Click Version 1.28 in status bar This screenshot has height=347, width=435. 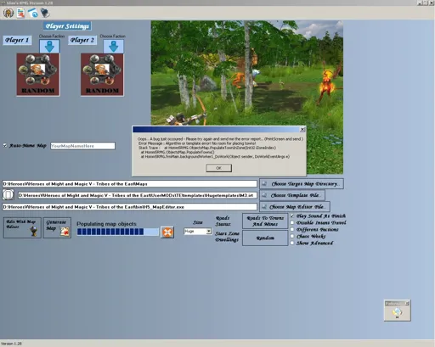tap(11, 344)
